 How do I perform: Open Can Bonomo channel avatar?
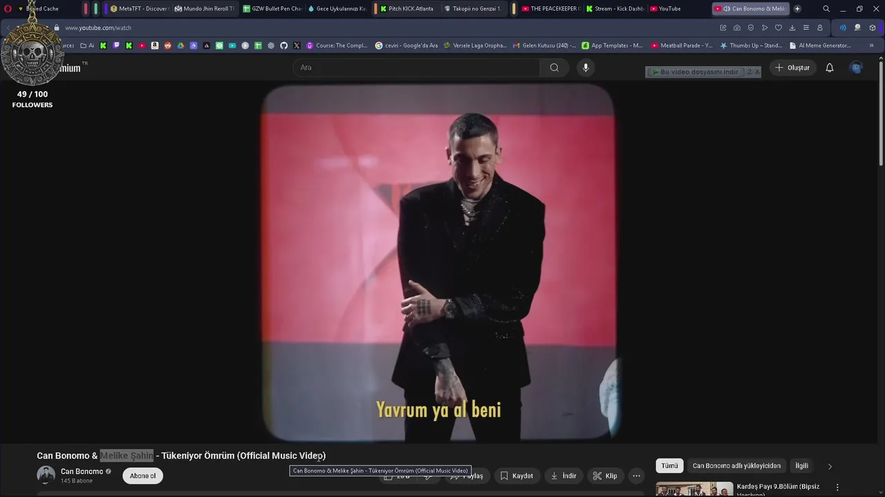(46, 475)
